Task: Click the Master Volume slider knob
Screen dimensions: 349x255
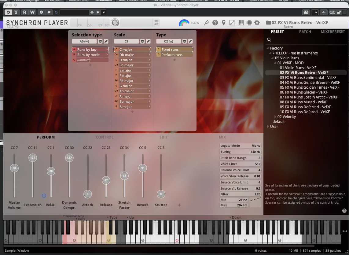Action: 14,168
